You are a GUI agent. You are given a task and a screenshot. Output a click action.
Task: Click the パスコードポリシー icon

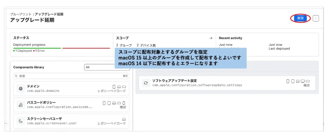[21, 105]
